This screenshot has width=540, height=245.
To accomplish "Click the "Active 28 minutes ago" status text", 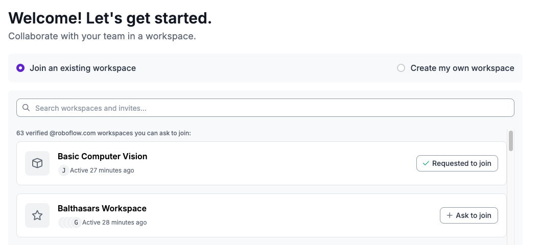I will (114, 223).
